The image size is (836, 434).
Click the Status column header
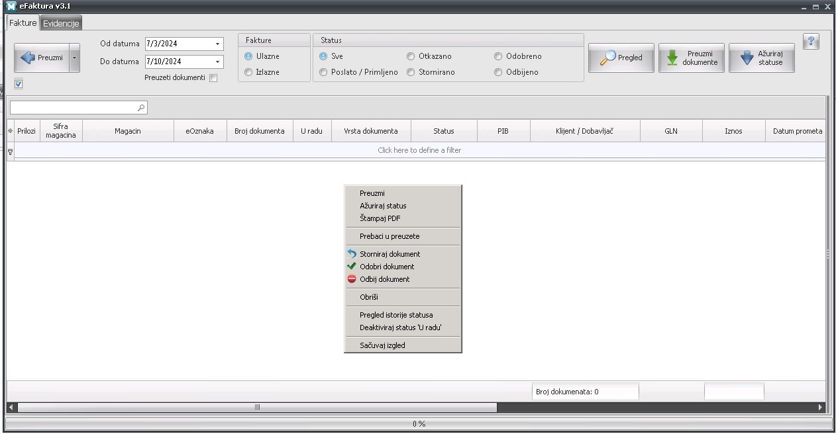click(x=444, y=131)
